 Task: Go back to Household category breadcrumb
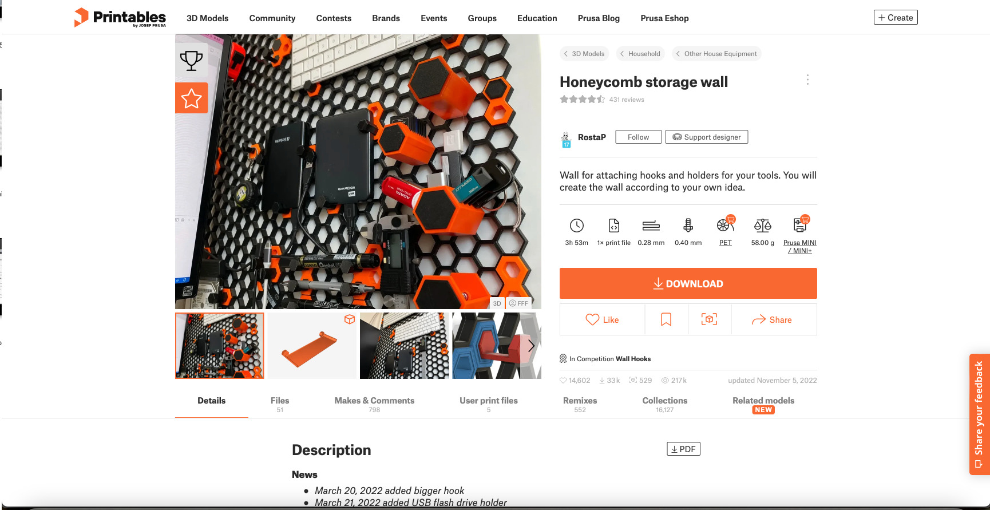tap(640, 54)
